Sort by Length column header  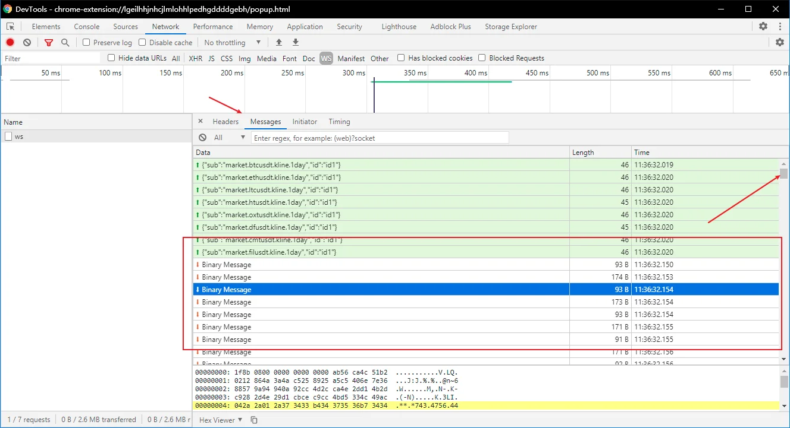[x=600, y=153]
